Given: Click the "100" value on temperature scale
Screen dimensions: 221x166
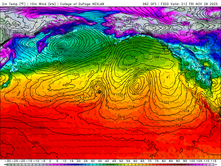Looking at the screenshot, I should pos(192,161).
